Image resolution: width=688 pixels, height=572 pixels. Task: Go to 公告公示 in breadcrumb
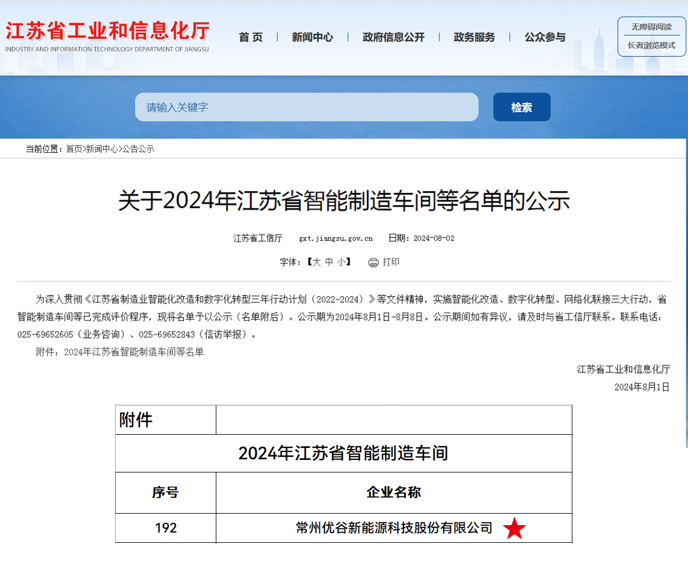tap(139, 149)
